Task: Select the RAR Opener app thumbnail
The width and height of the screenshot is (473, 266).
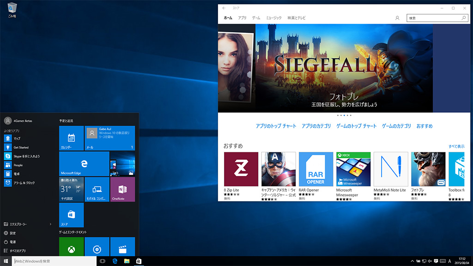Action: (316, 169)
